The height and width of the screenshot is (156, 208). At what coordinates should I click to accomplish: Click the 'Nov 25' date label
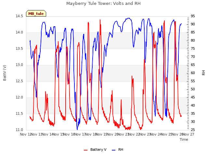tap(167, 134)
